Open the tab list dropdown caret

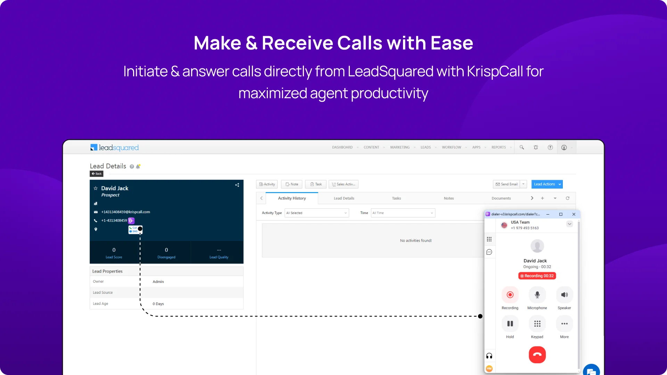[555, 198]
